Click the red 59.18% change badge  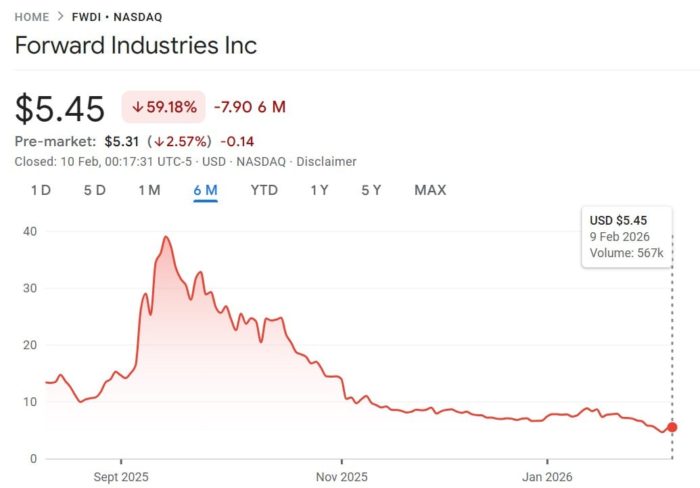(x=164, y=107)
